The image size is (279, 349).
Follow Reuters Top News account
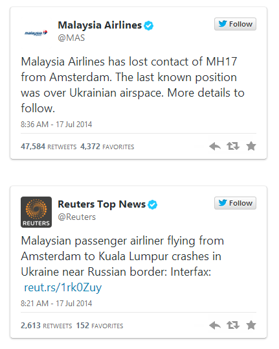coord(235,203)
